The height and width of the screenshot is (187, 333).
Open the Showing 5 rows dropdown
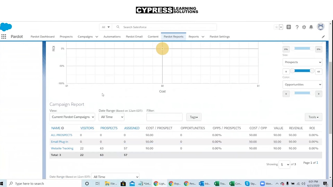284,164
